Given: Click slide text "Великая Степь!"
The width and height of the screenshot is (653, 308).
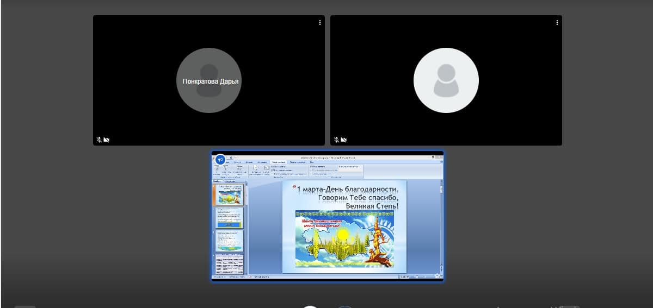Looking at the screenshot, I should (372, 206).
